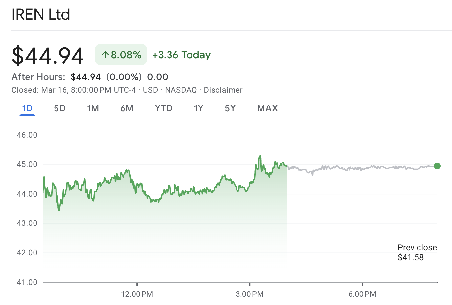Select the MAX range tab
The image size is (452, 305).
point(267,108)
